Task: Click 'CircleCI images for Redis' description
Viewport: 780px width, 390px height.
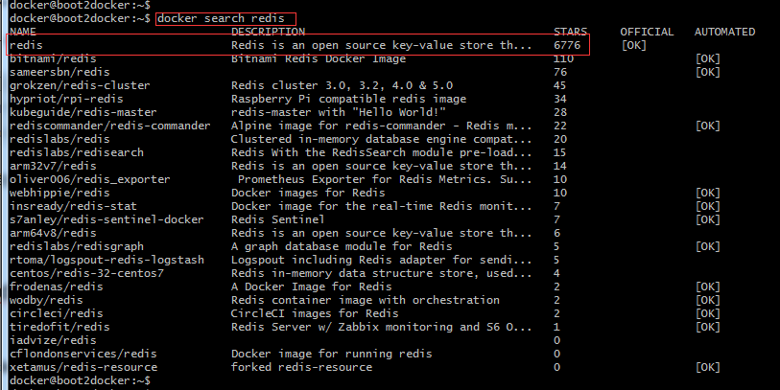Action: tap(315, 313)
